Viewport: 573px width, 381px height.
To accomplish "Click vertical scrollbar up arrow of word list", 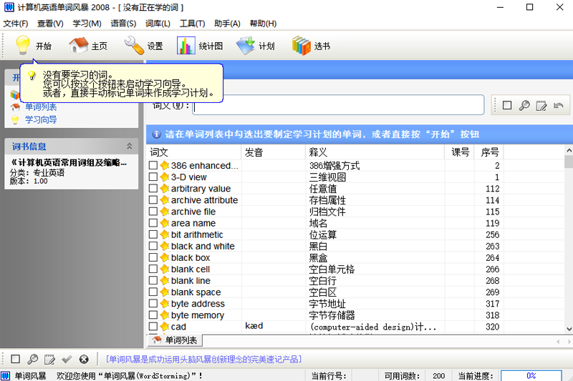I will [x=569, y=150].
